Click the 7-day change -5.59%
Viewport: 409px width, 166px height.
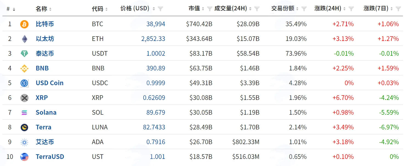coord(389,112)
